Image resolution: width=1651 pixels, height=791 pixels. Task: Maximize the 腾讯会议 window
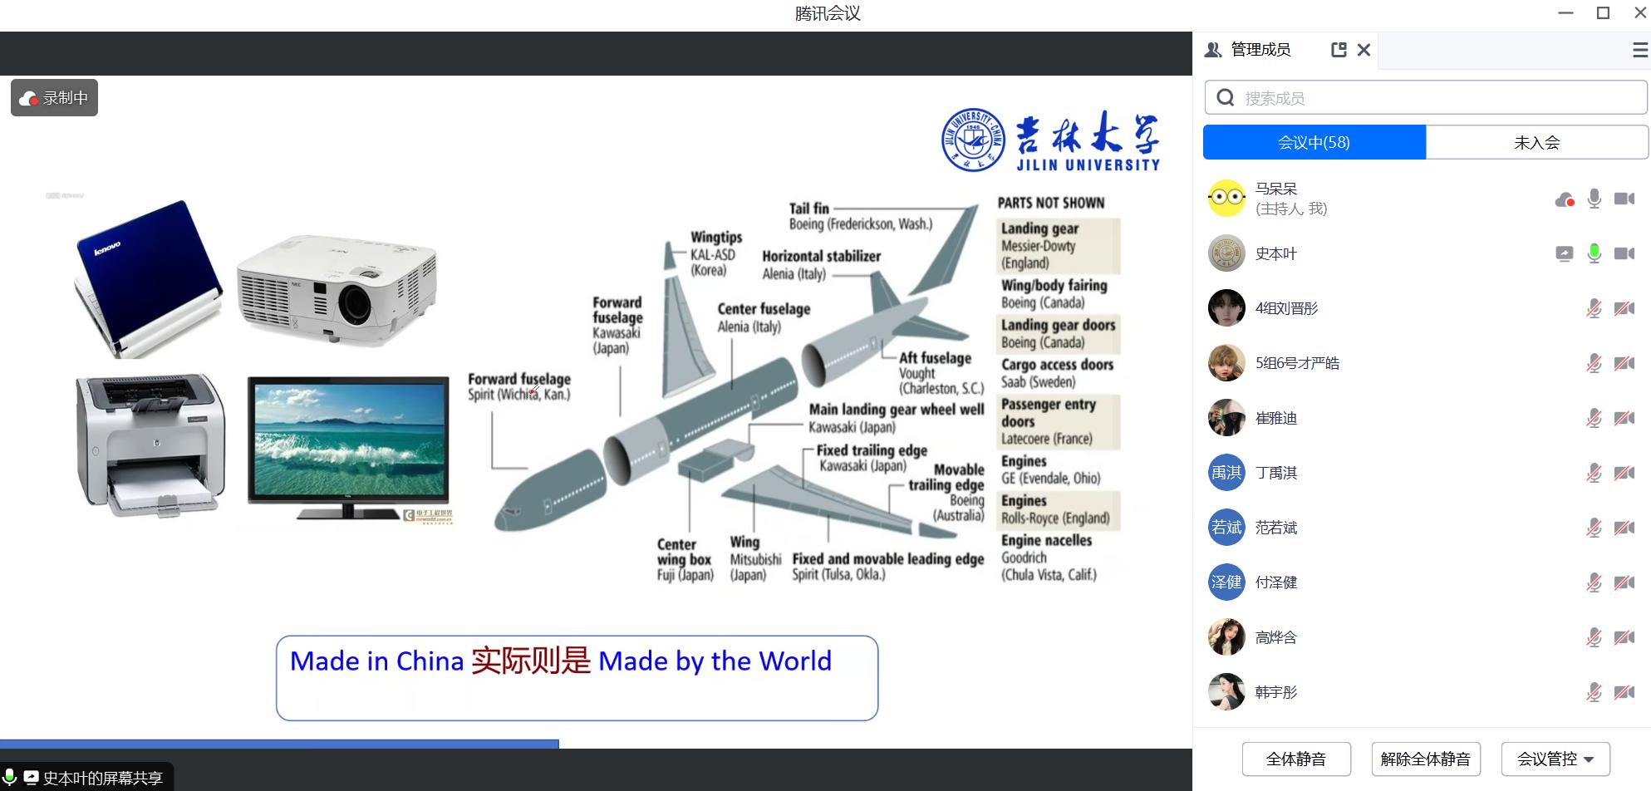pyautogui.click(x=1604, y=13)
